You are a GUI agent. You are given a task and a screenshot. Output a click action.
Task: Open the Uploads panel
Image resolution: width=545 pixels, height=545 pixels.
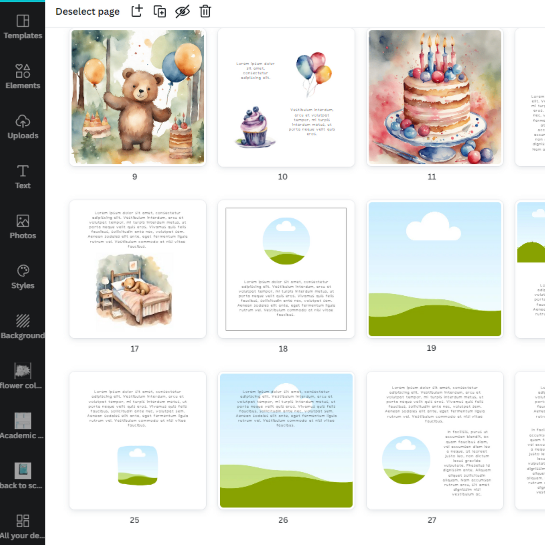[x=23, y=127]
